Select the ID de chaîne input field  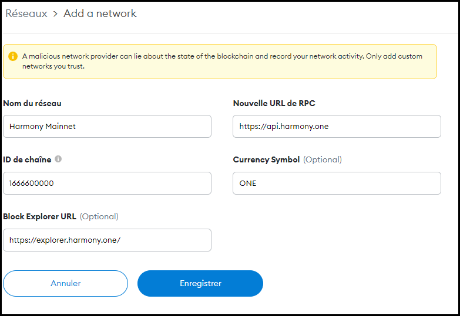coord(107,183)
